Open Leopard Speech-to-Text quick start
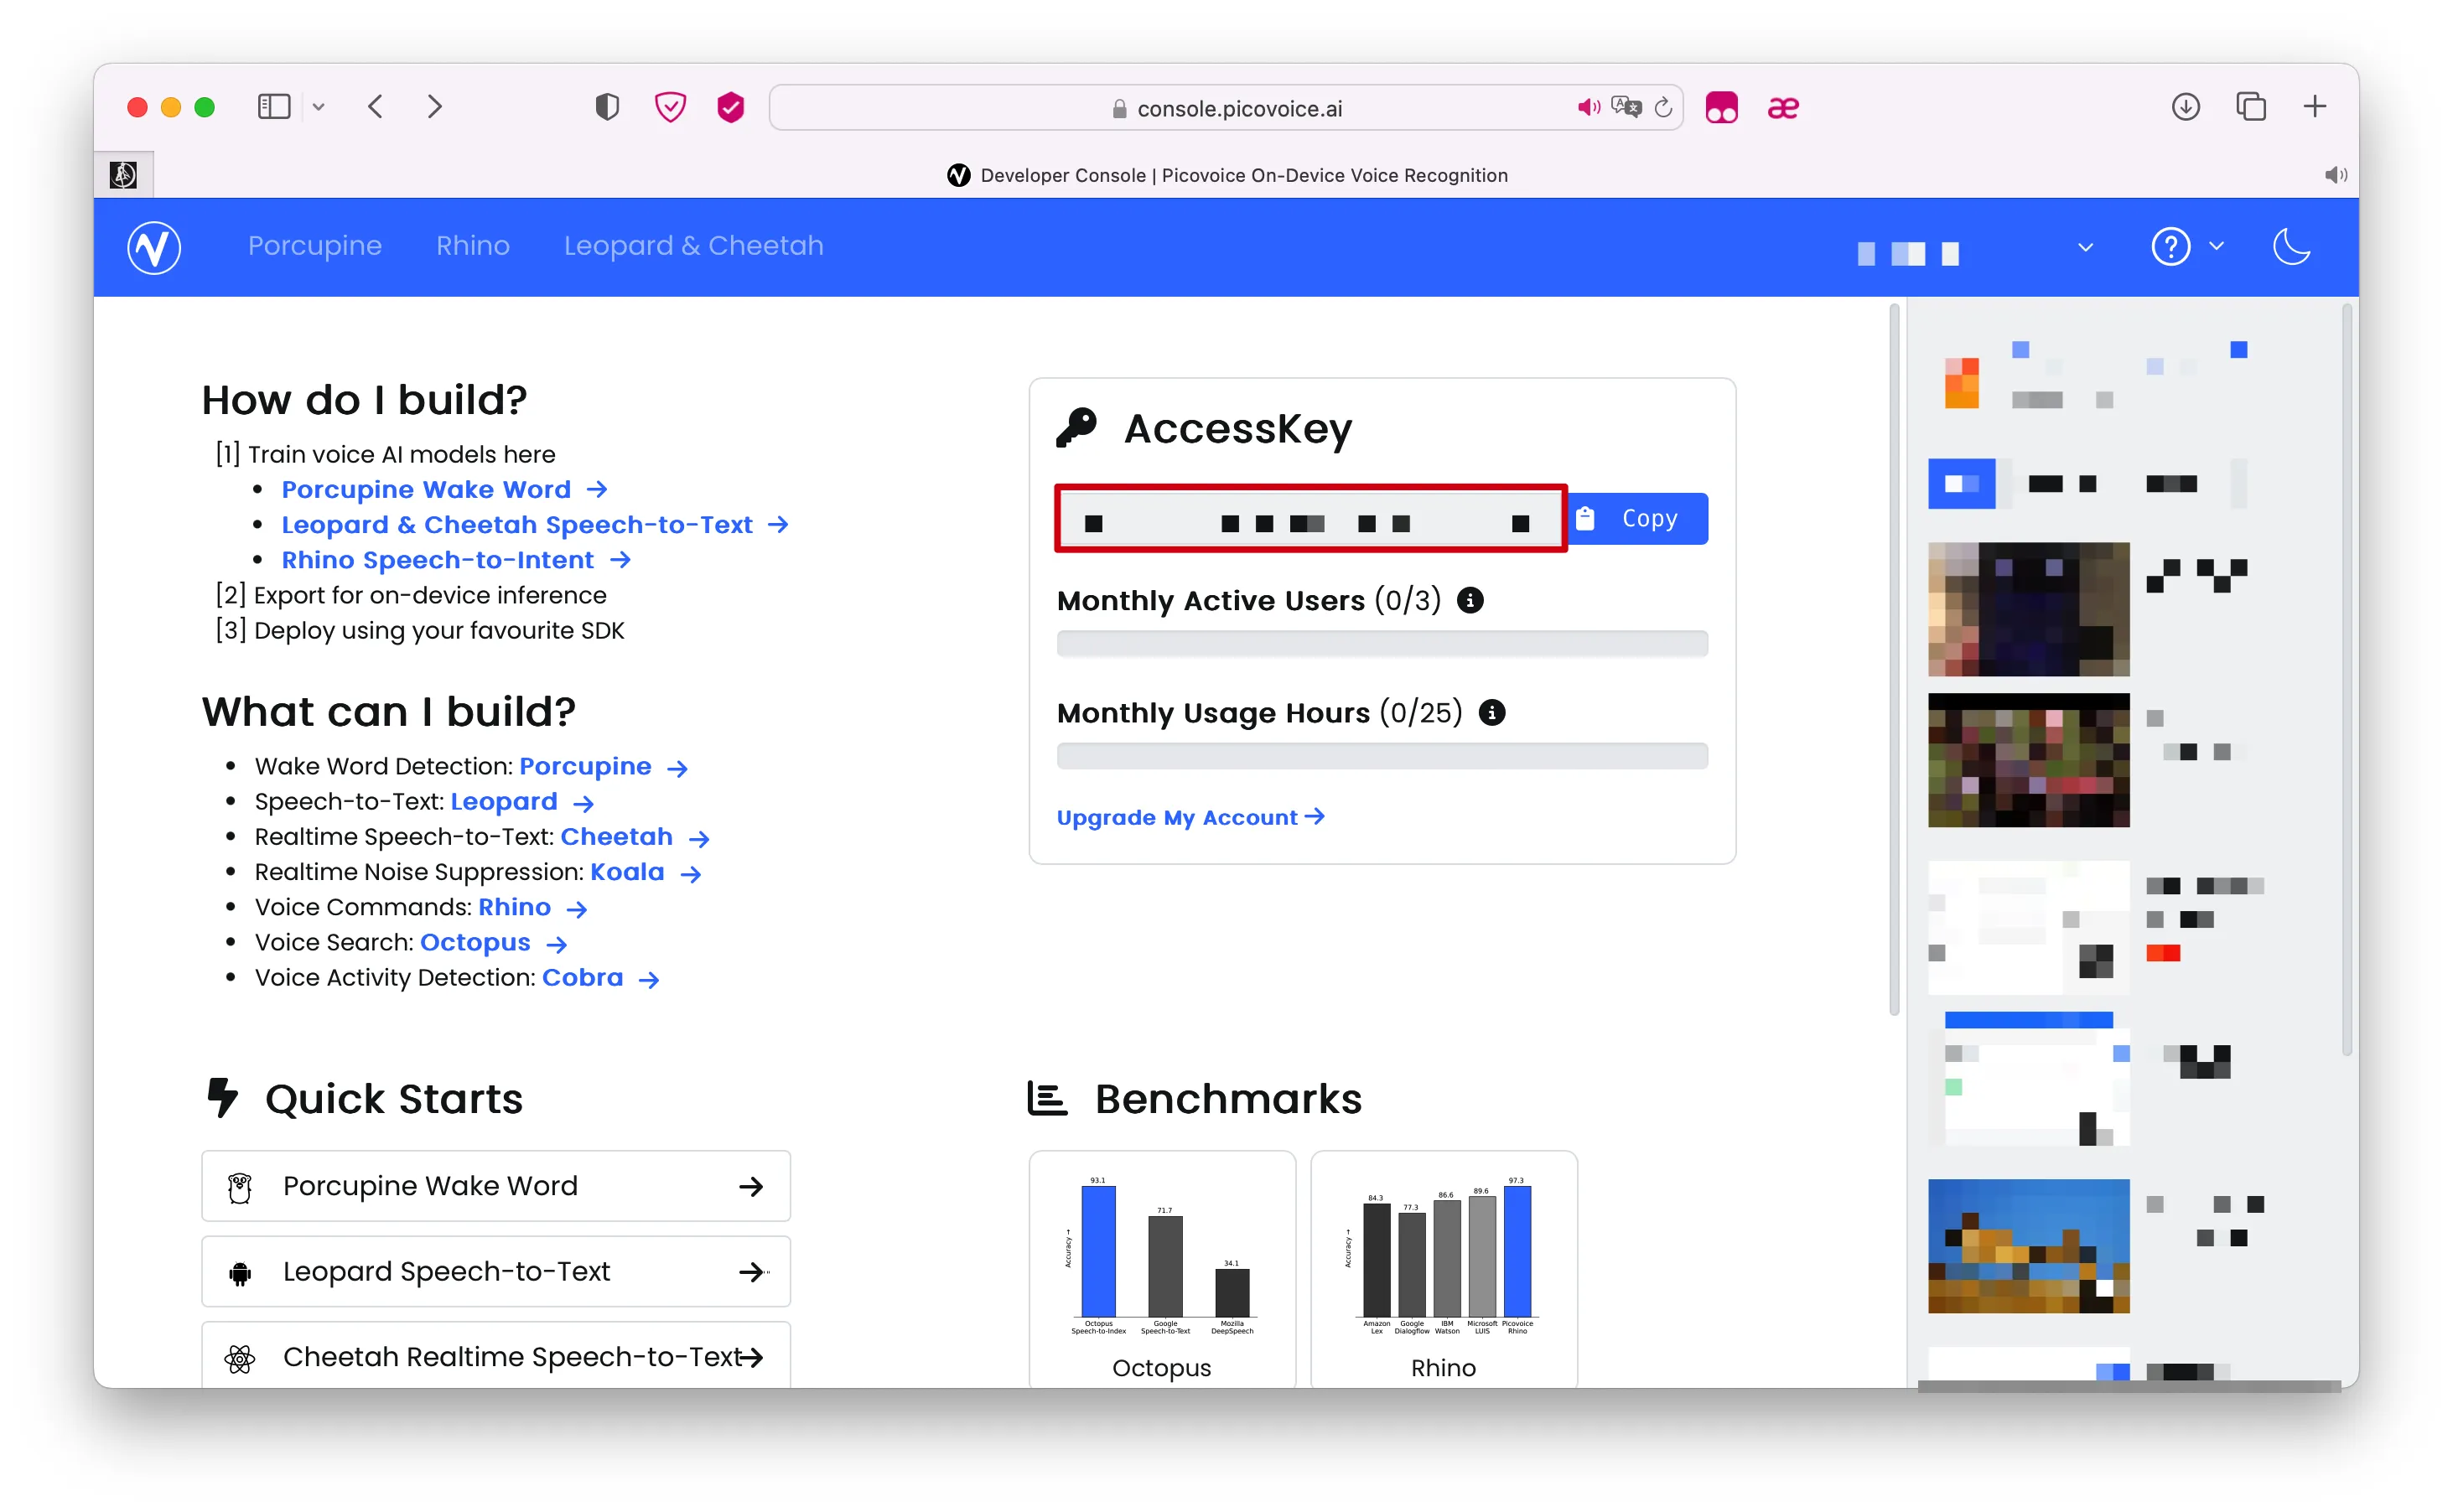The image size is (2453, 1512). click(496, 1272)
